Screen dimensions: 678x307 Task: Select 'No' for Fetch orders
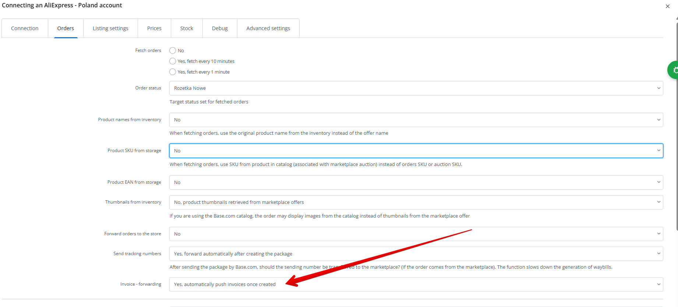pos(173,50)
